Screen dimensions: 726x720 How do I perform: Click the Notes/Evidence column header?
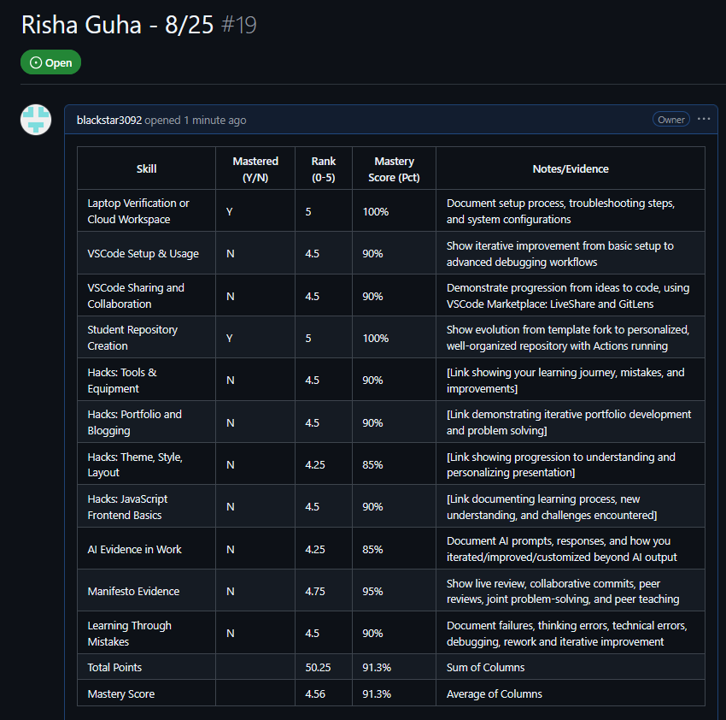[570, 169]
